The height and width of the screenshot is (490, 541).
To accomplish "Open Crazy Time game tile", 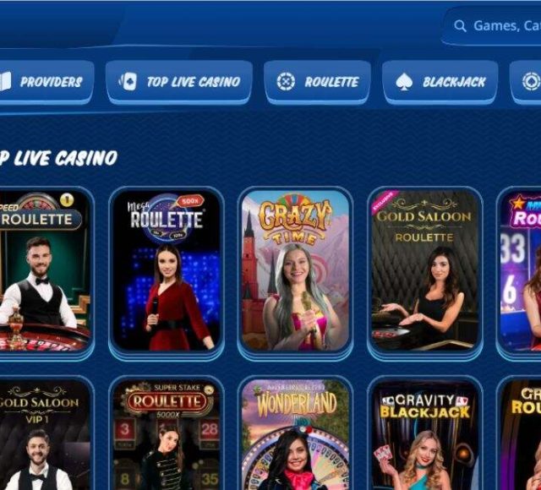I will (296, 270).
